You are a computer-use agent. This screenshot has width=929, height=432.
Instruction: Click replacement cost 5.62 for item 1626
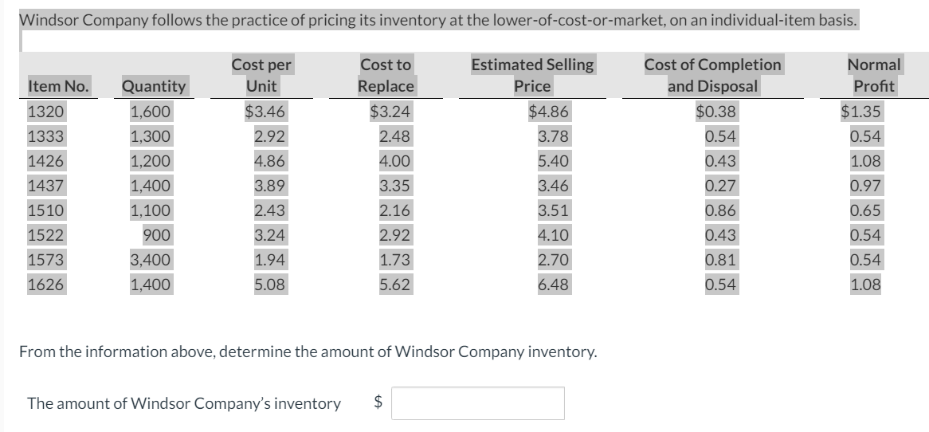point(394,285)
